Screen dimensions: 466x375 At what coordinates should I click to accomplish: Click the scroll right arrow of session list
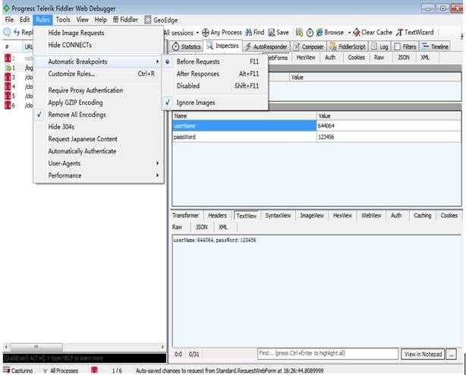coord(162,347)
